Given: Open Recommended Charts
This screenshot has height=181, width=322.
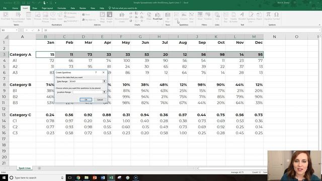Looking at the screenshot, I should tap(122, 17).
